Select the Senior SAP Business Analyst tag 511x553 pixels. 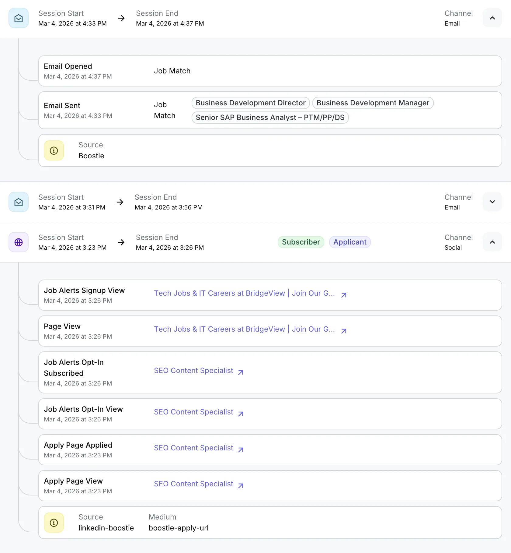tap(270, 118)
